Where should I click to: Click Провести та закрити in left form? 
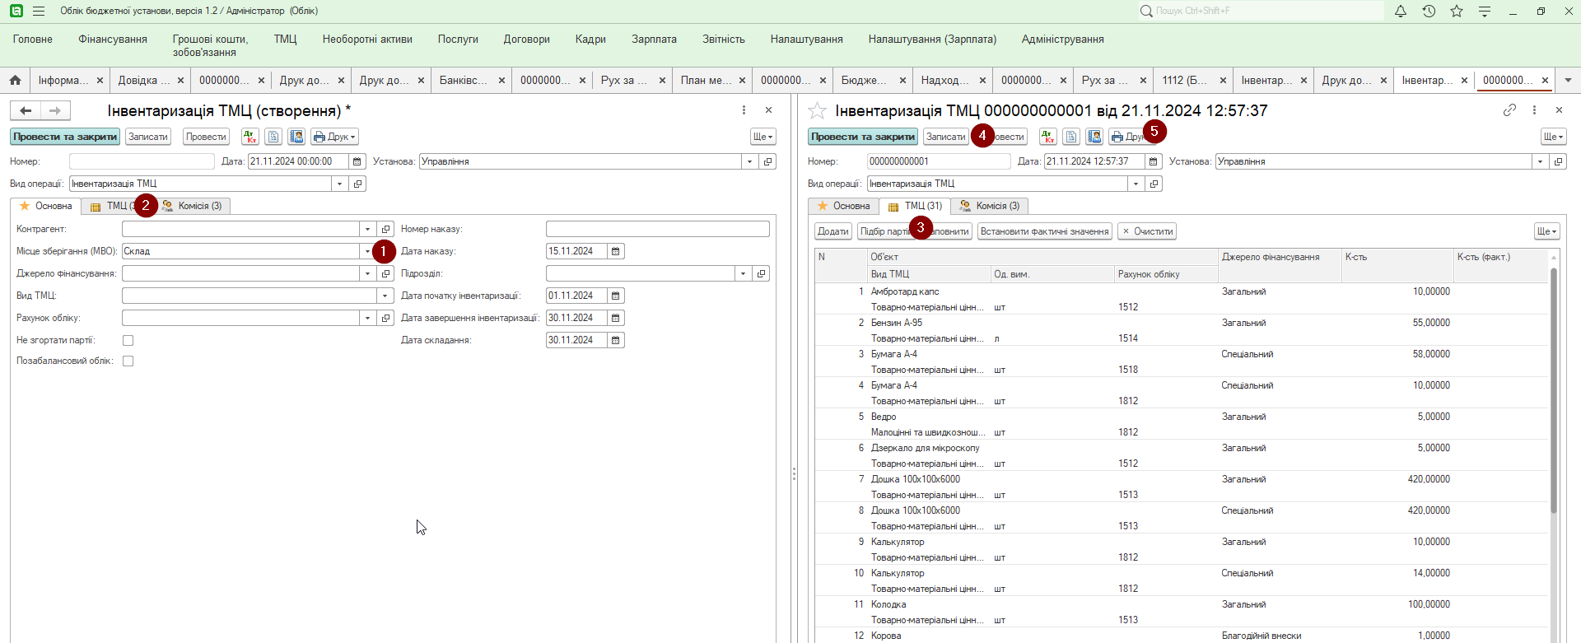click(64, 137)
